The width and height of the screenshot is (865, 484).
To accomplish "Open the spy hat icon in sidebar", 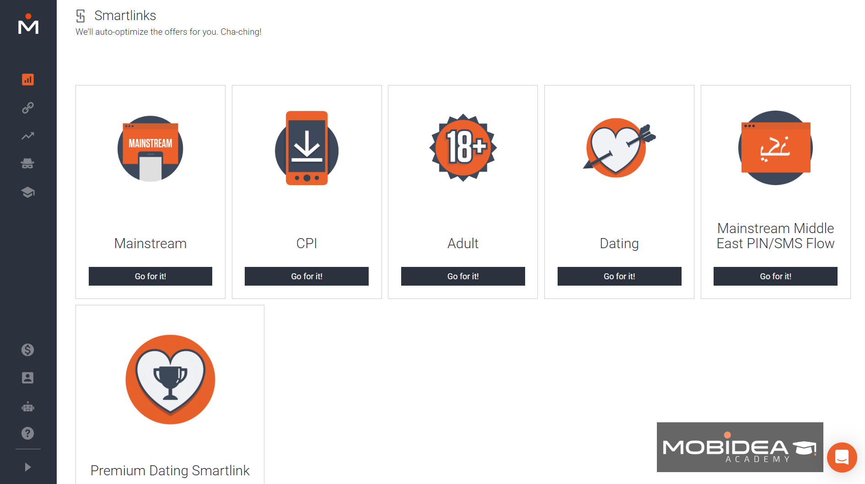I will (x=28, y=164).
